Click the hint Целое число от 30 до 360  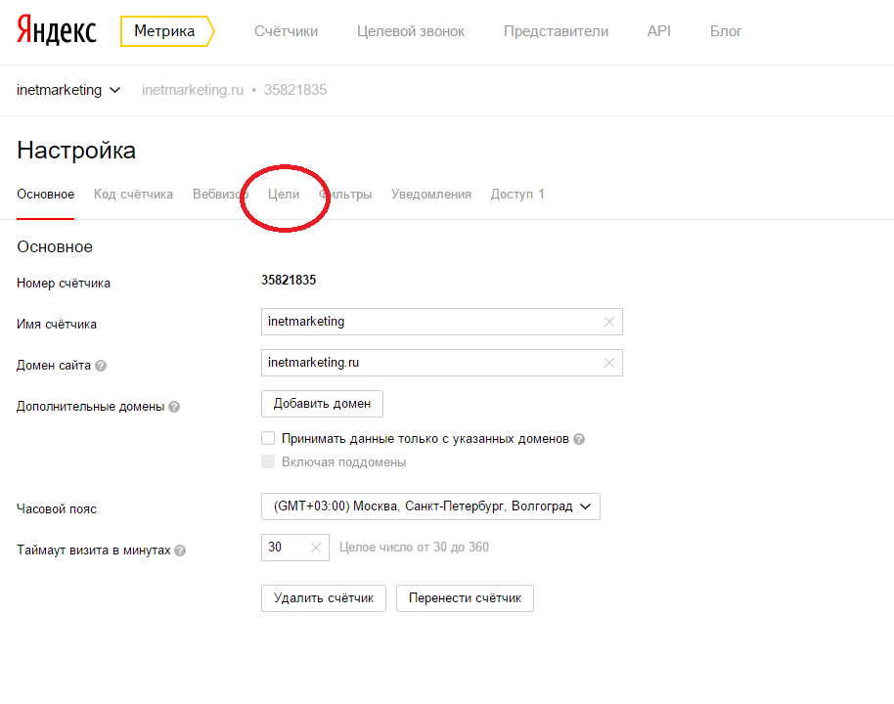point(414,548)
